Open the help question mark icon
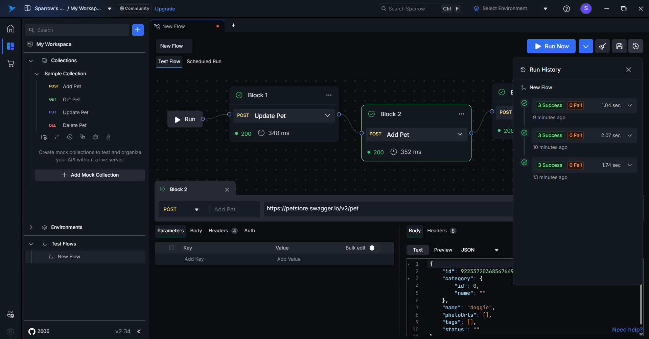649x339 pixels. tap(566, 9)
